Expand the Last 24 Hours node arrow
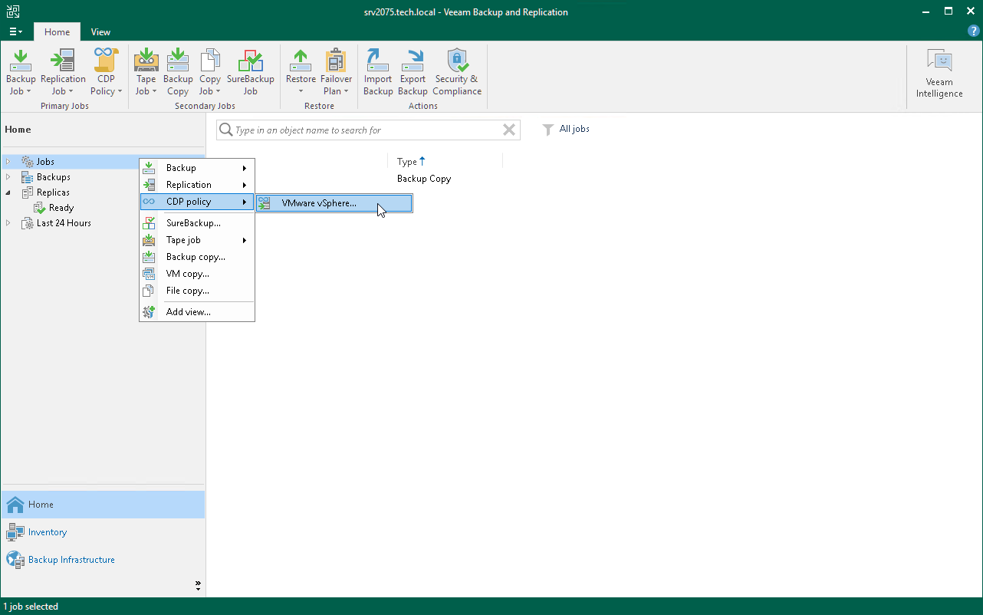Viewport: 983px width, 615px height. [8, 223]
